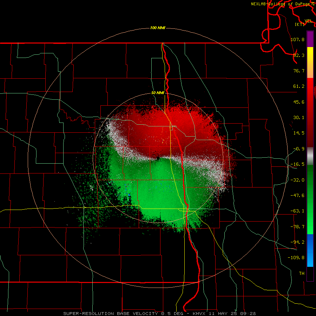Click the VEL legend title
316x316 pixels.
308,21
